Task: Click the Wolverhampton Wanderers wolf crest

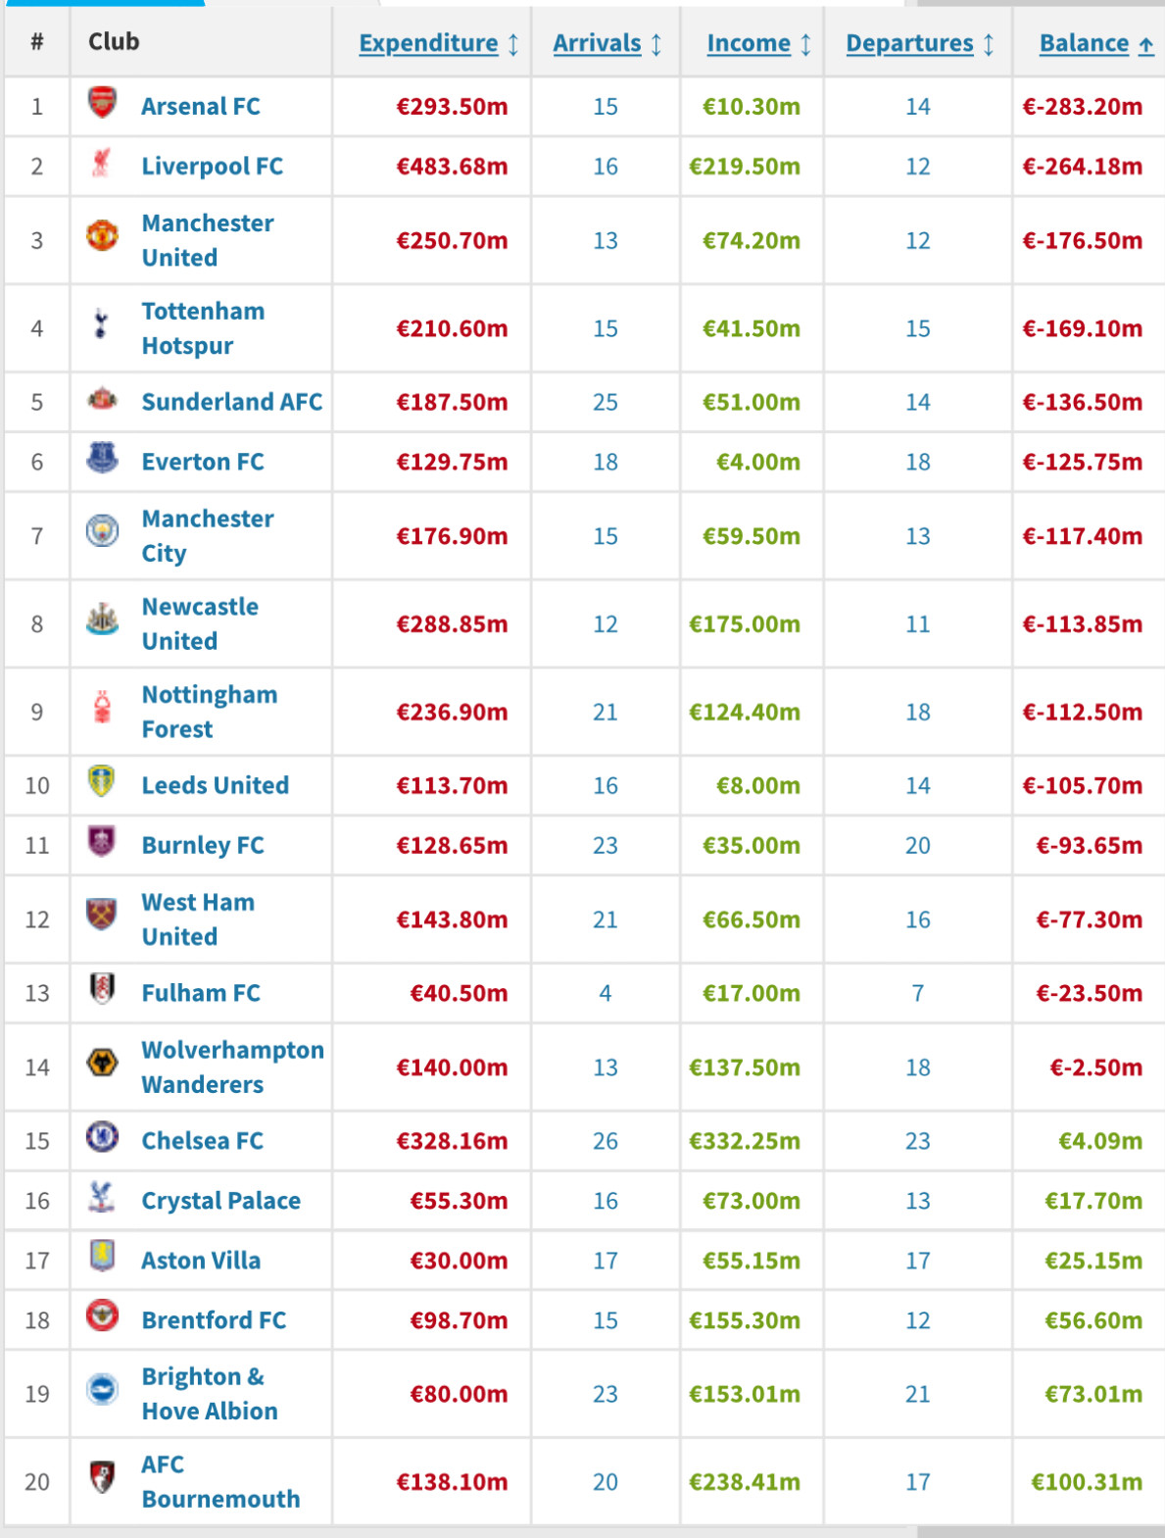Action: point(102,1063)
